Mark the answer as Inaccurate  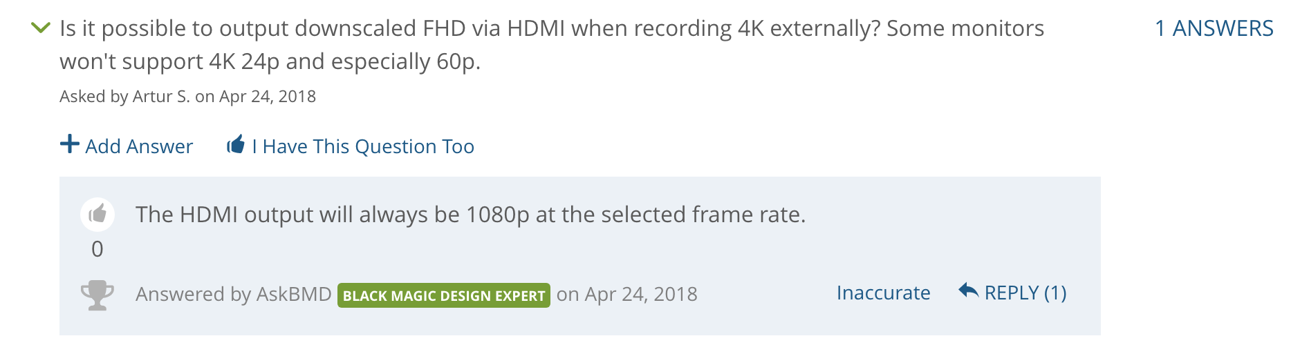883,293
